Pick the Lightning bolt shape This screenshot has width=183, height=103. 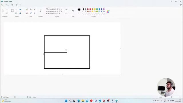coord(59,13)
